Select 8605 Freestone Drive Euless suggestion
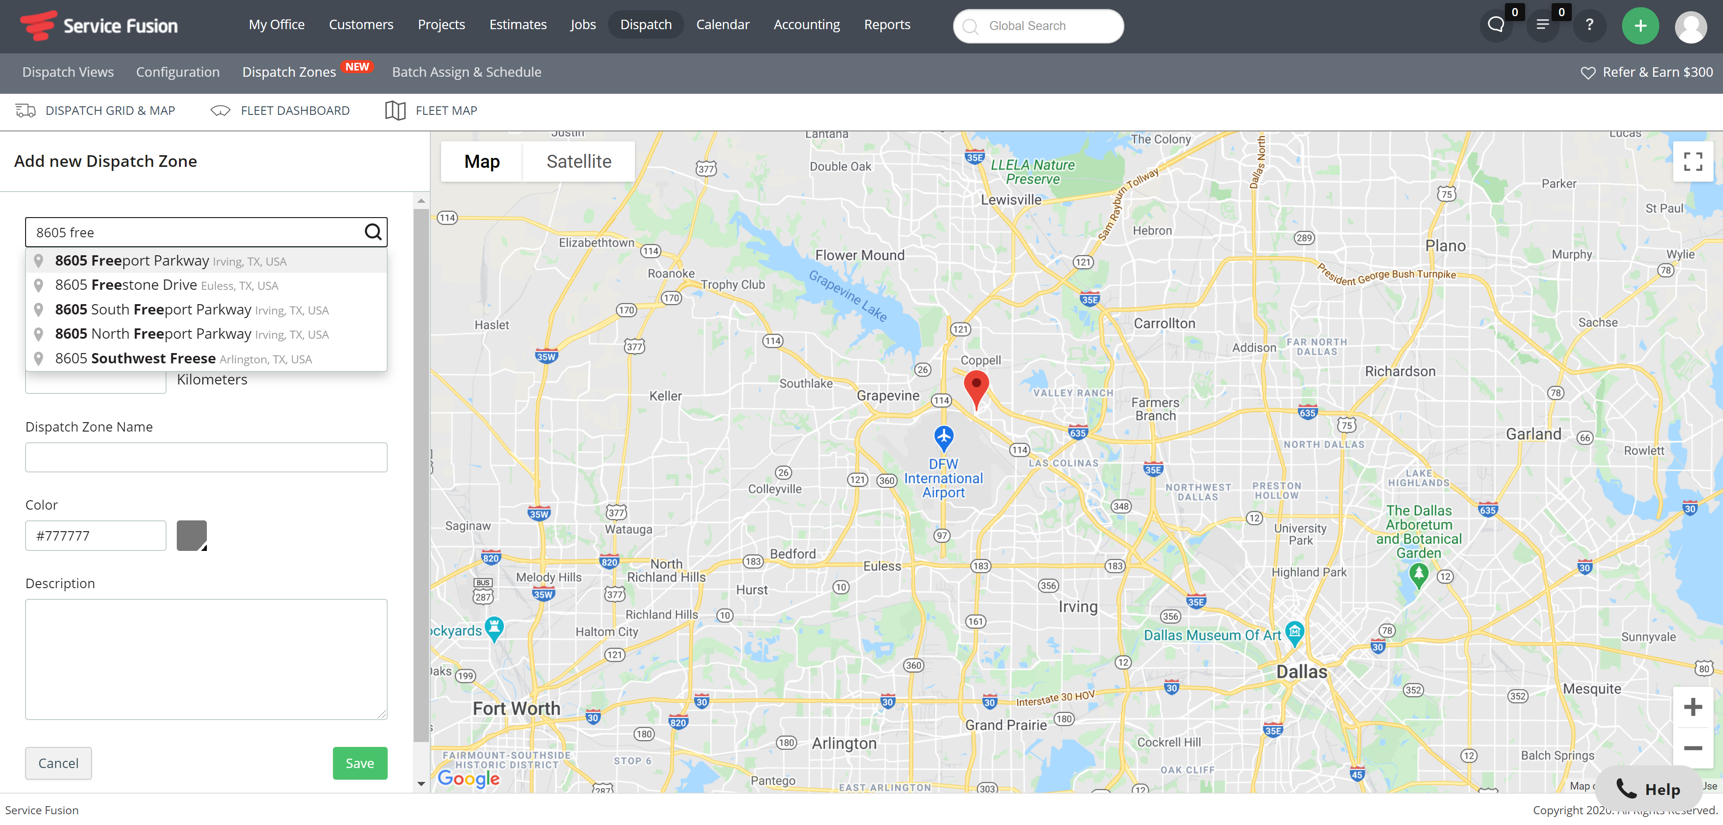Screen dimensions: 1723x825 [x=206, y=285]
